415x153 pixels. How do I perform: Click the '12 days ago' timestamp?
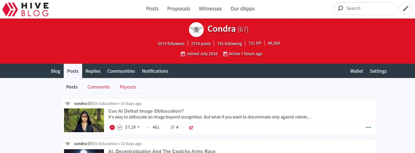tap(131, 144)
